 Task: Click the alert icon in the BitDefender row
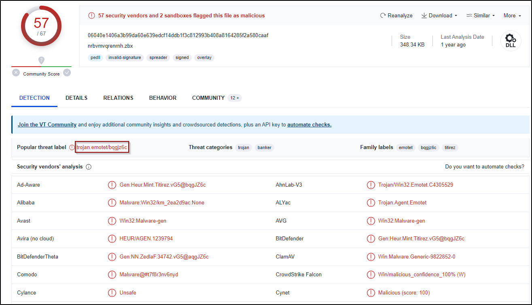click(371, 239)
